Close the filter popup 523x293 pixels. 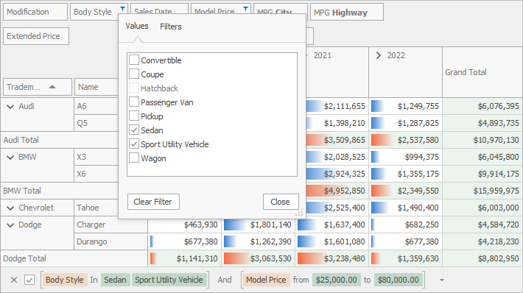click(281, 202)
